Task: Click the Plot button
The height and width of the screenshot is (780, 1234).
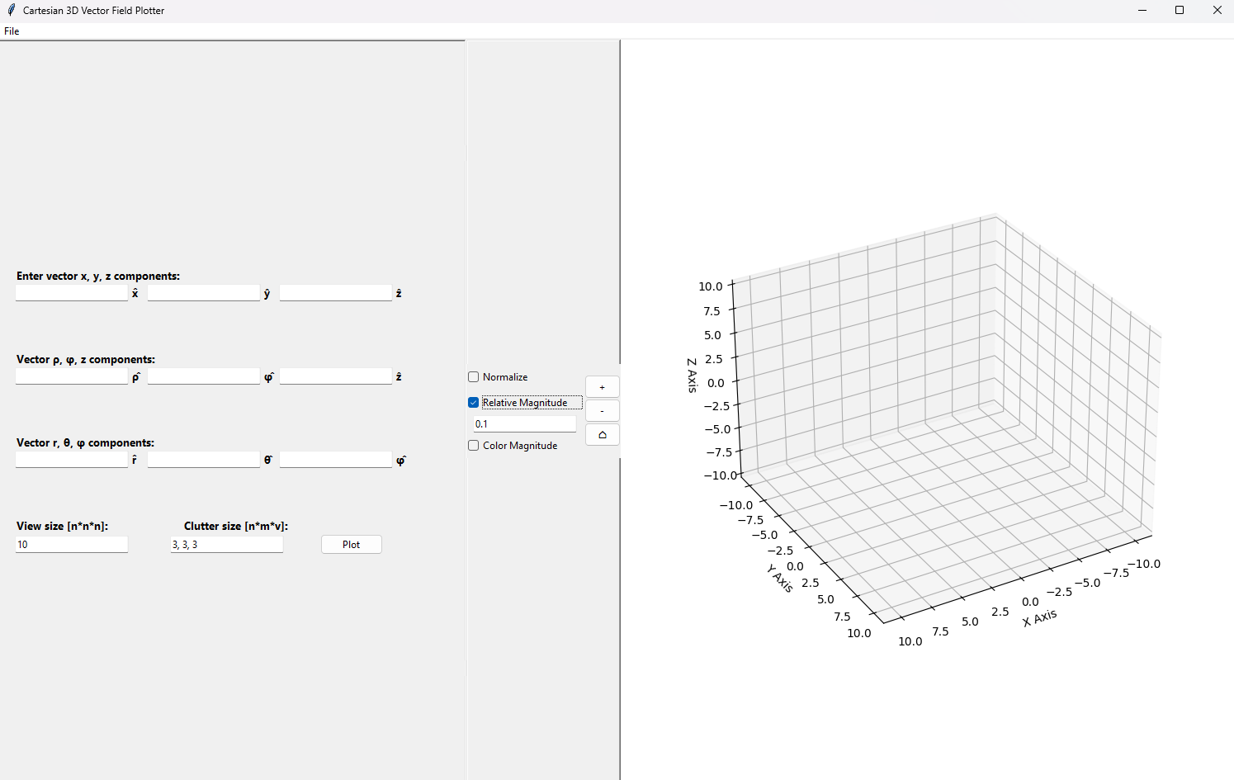Action: 351,545
